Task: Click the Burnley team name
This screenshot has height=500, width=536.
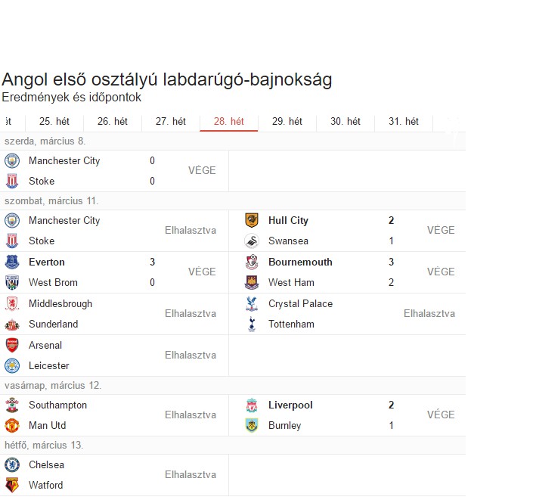Action: pyautogui.click(x=284, y=426)
